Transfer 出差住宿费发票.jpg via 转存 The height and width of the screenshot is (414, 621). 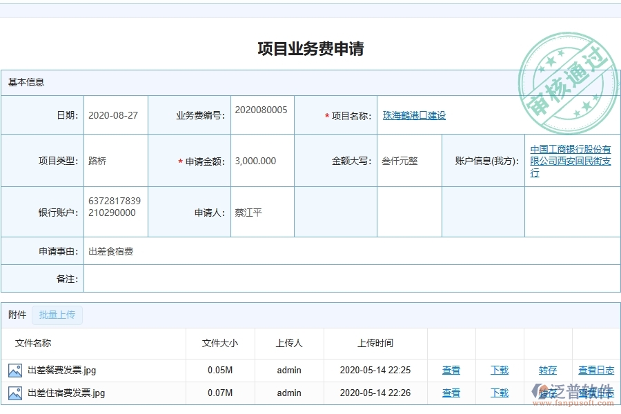tap(547, 393)
